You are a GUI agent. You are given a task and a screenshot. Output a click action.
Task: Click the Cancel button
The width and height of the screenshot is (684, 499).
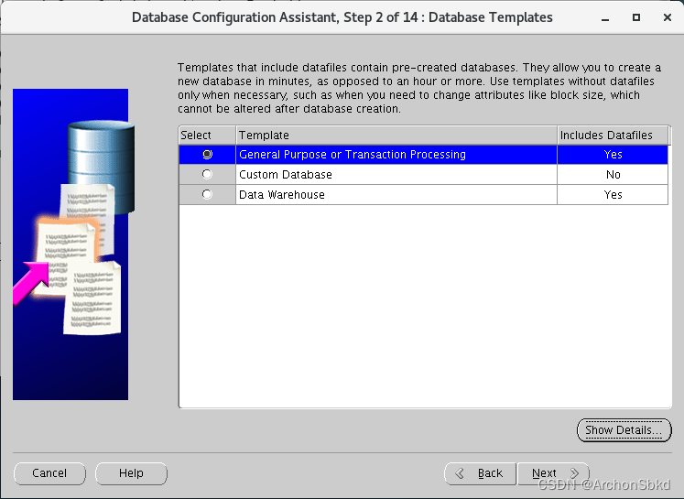point(49,473)
